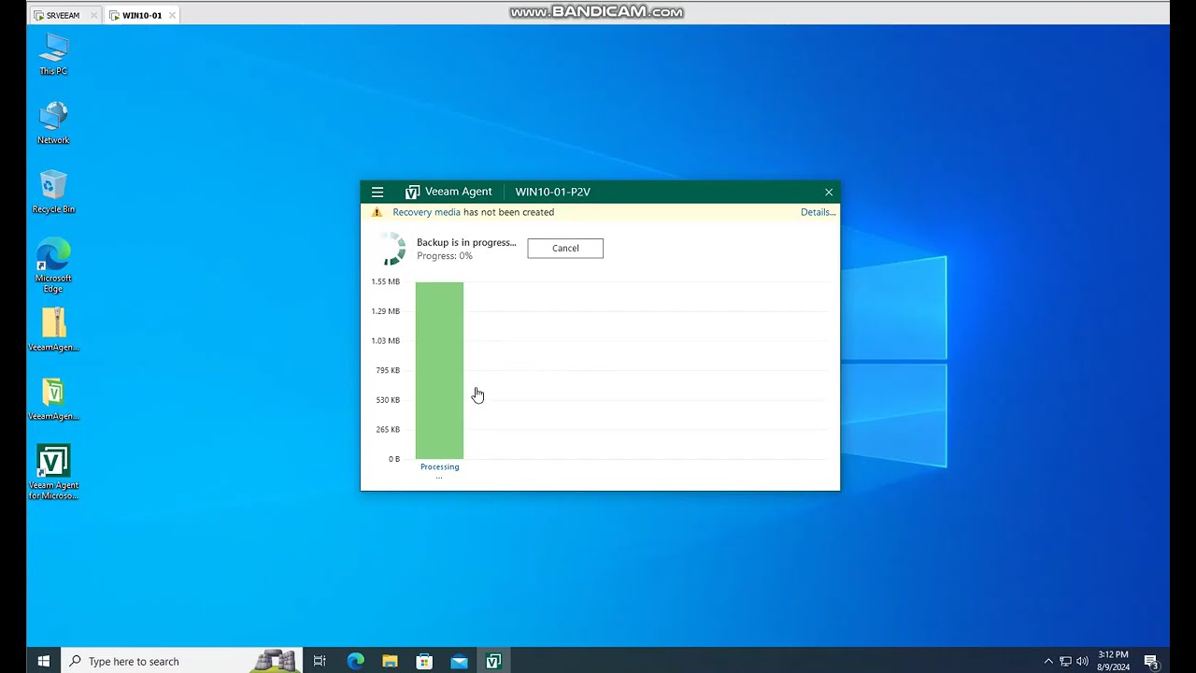Open the Recovery media link
This screenshot has width=1196, height=673.
(426, 212)
